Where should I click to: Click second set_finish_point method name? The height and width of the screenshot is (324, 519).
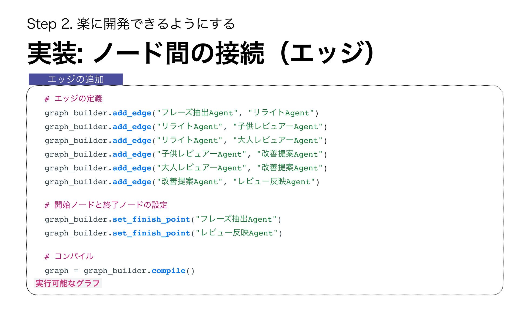(x=151, y=233)
